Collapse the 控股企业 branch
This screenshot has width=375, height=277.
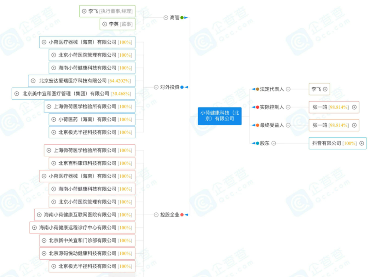click(156, 215)
